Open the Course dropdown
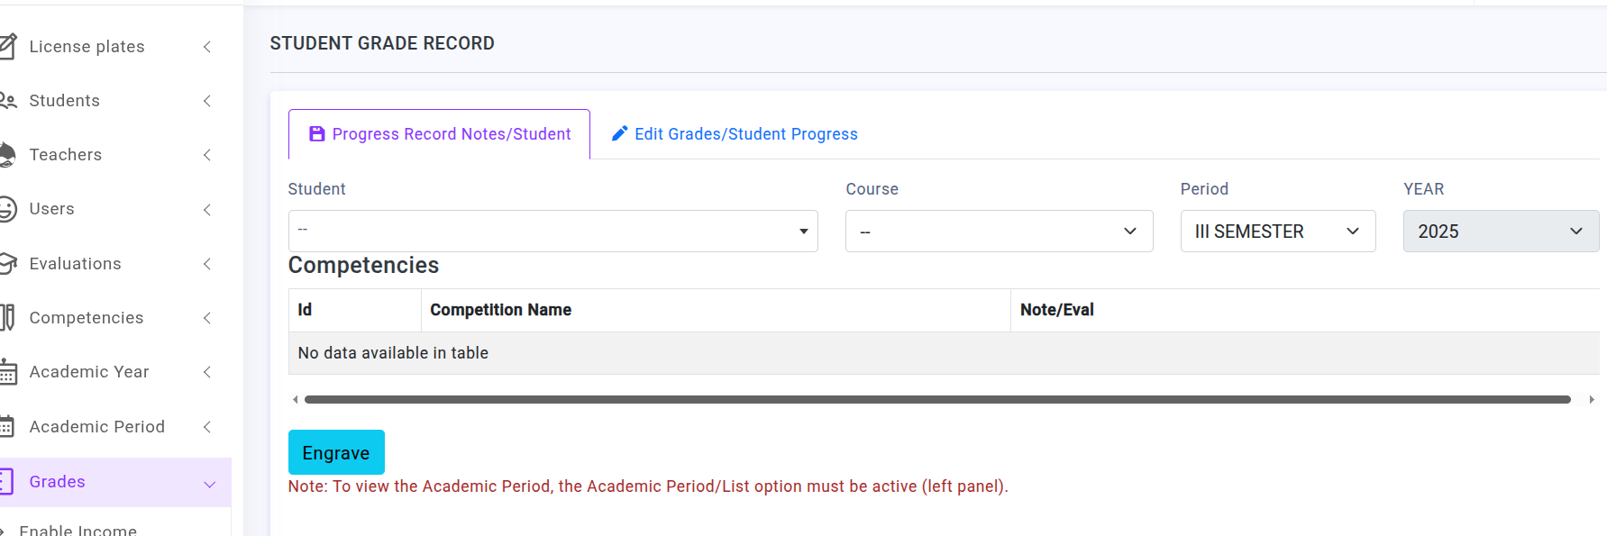 click(x=999, y=232)
